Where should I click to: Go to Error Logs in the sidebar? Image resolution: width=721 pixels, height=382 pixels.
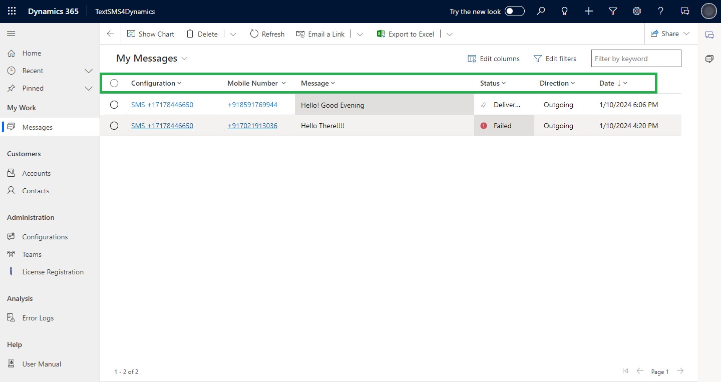click(x=38, y=318)
